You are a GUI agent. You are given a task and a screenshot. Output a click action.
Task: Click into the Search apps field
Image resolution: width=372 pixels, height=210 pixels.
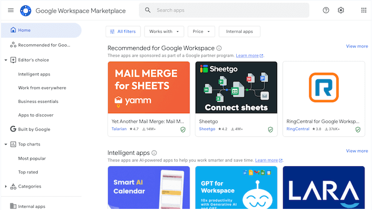pyautogui.click(x=224, y=10)
